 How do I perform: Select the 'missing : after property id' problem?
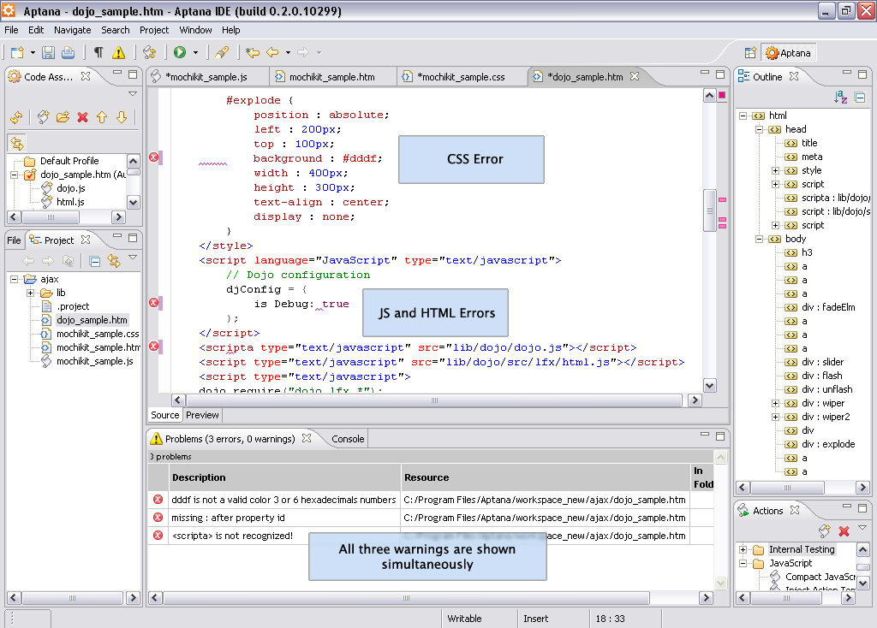(228, 518)
